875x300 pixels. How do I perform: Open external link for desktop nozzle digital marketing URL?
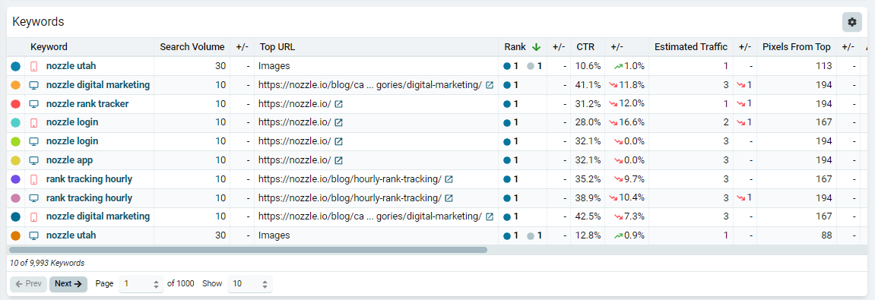pyautogui.click(x=490, y=85)
